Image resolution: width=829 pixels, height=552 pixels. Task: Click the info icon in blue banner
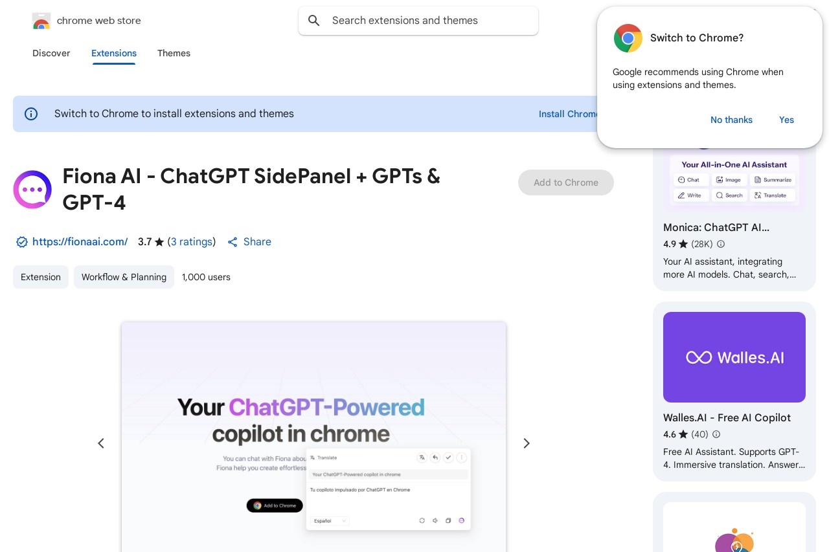pos(31,114)
